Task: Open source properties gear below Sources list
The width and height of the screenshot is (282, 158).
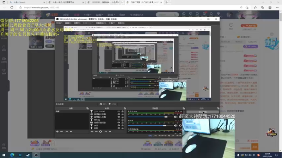Action: tap(100, 131)
